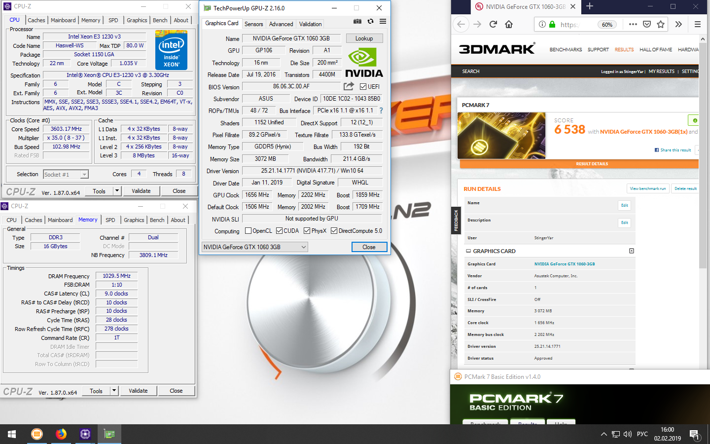Click View benchmark run button
Image resolution: width=710 pixels, height=444 pixels.
point(647,188)
